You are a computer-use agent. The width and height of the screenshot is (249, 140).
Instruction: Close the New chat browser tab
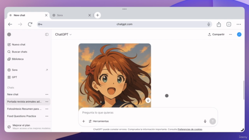(46, 15)
